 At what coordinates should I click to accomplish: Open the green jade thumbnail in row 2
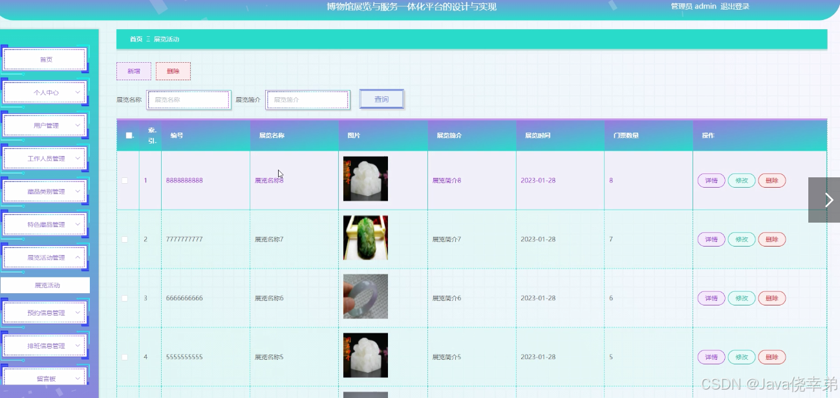(x=365, y=238)
